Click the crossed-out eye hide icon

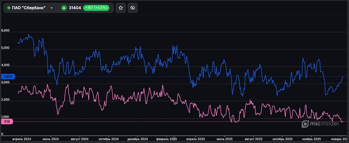pyautogui.click(x=132, y=8)
